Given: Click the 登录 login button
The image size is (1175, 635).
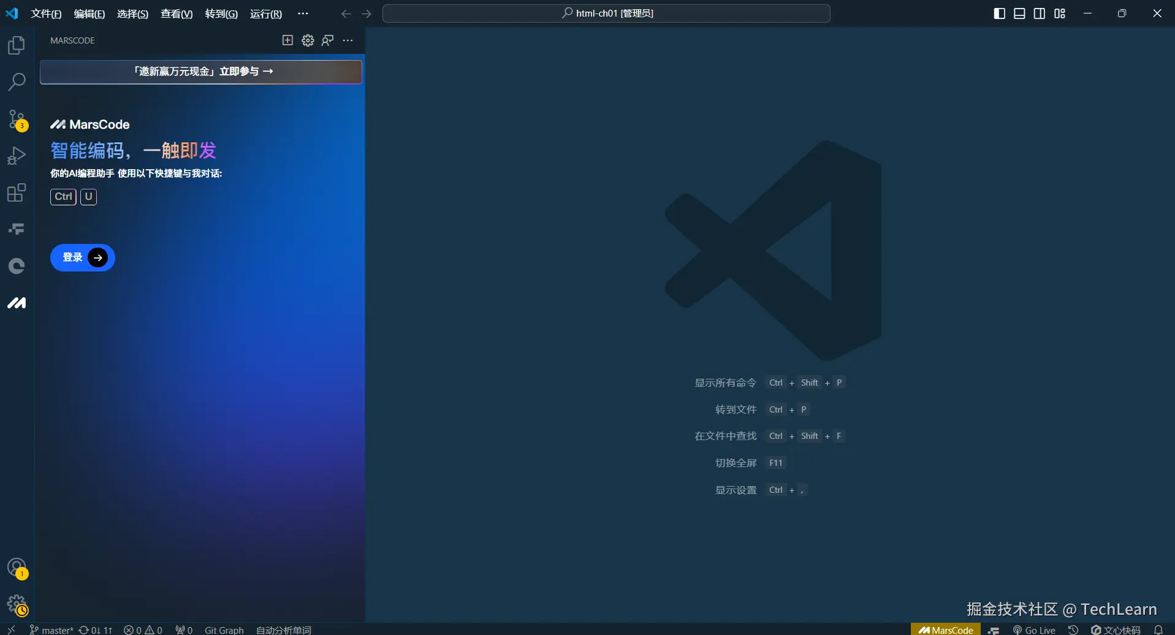Looking at the screenshot, I should tap(83, 257).
